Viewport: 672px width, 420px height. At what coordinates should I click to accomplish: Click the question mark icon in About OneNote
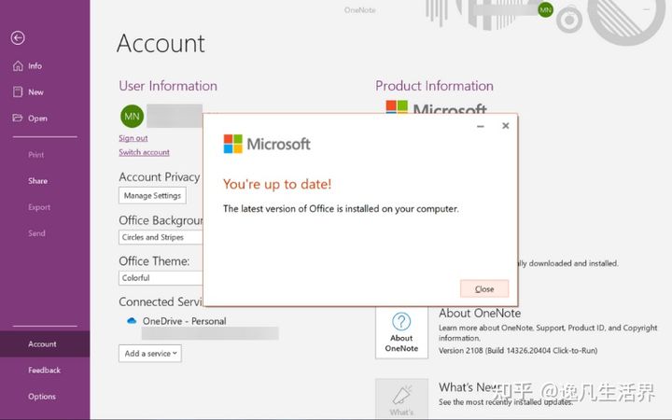[401, 321]
